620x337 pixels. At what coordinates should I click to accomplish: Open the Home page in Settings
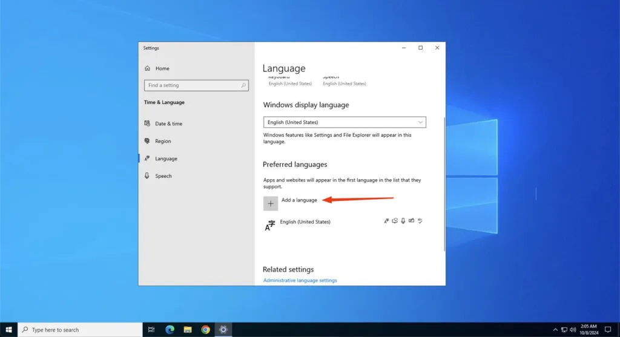162,68
